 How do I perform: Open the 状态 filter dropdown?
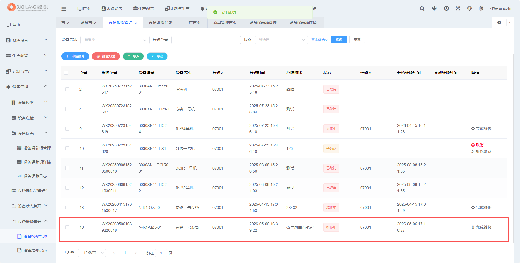[x=281, y=40]
